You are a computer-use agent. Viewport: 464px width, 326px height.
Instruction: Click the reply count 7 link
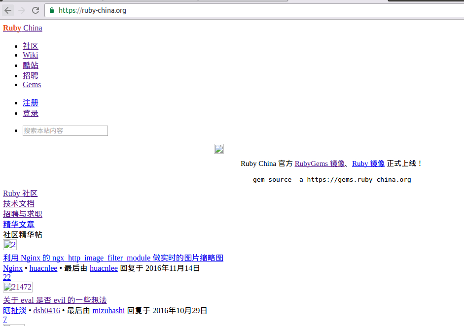(5, 320)
